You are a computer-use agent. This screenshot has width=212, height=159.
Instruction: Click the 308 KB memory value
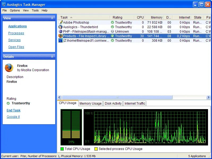[157, 40]
